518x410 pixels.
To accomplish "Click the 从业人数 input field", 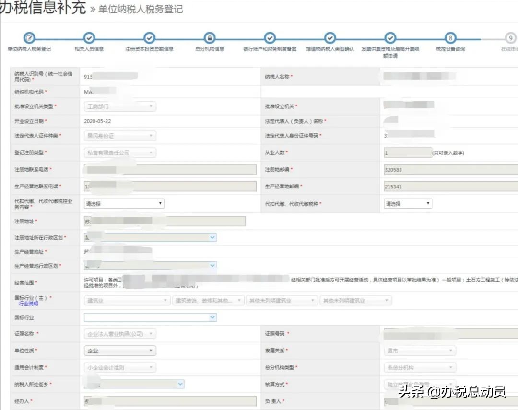I will click(407, 152).
